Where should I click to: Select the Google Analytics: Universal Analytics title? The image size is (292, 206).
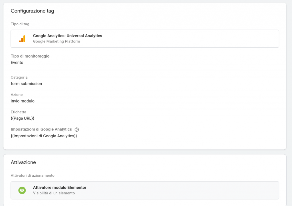[67, 36]
